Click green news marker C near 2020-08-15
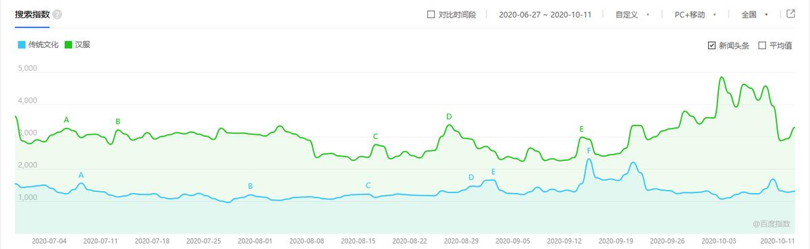The image size is (810, 249). 375,136
